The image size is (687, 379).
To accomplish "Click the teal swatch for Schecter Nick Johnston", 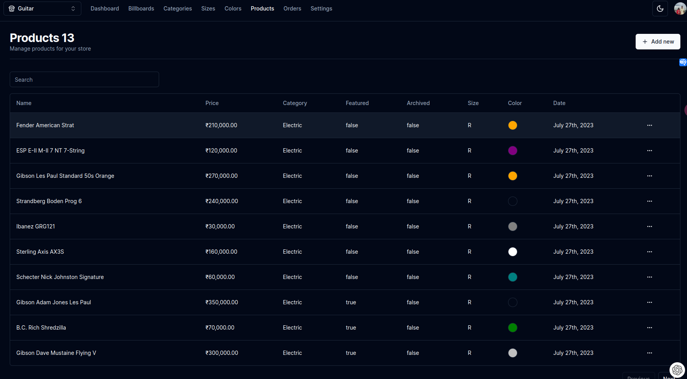I will click(513, 277).
